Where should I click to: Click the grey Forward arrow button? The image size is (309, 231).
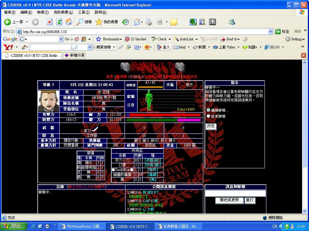pos(35,22)
